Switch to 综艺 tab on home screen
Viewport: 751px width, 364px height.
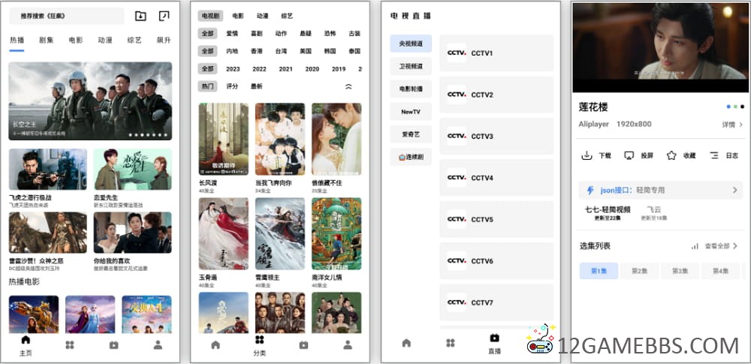point(134,41)
